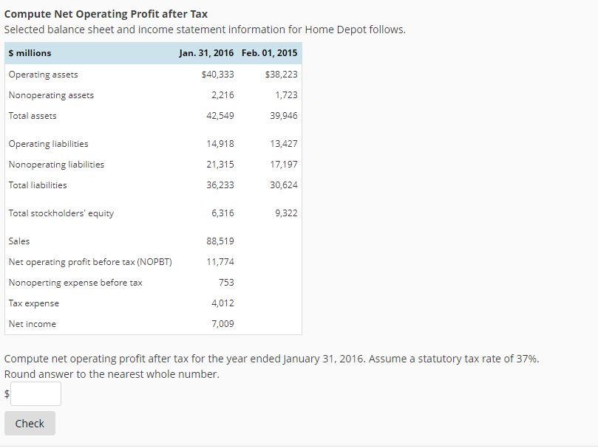Click the Jan. 31, 2016 column header

click(207, 52)
